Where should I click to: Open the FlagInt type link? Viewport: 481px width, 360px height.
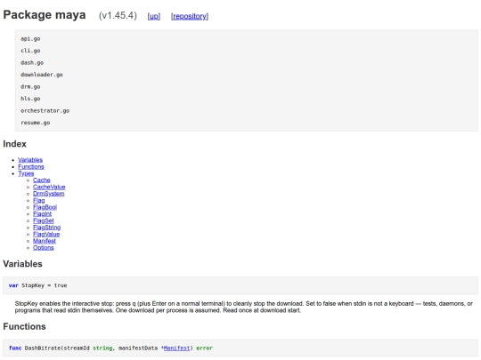tap(42, 213)
